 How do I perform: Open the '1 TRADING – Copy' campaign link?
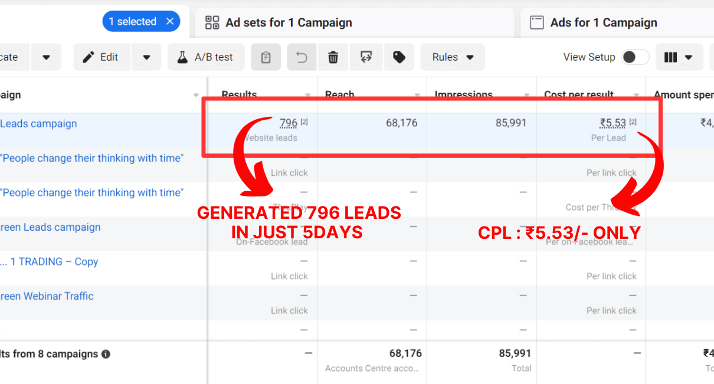coord(51,262)
